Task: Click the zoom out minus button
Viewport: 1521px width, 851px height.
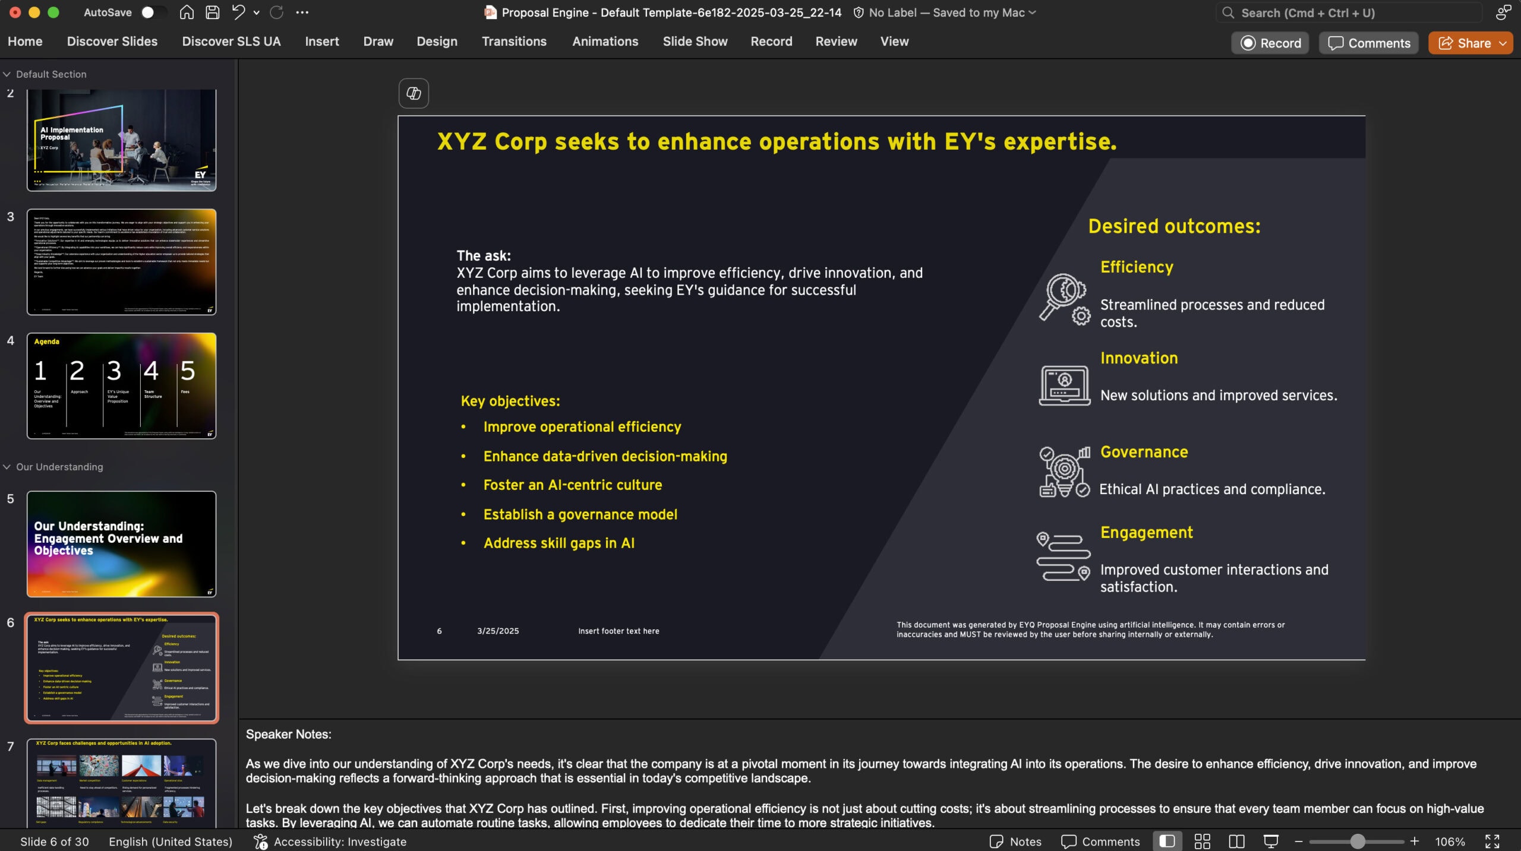Action: (1299, 841)
